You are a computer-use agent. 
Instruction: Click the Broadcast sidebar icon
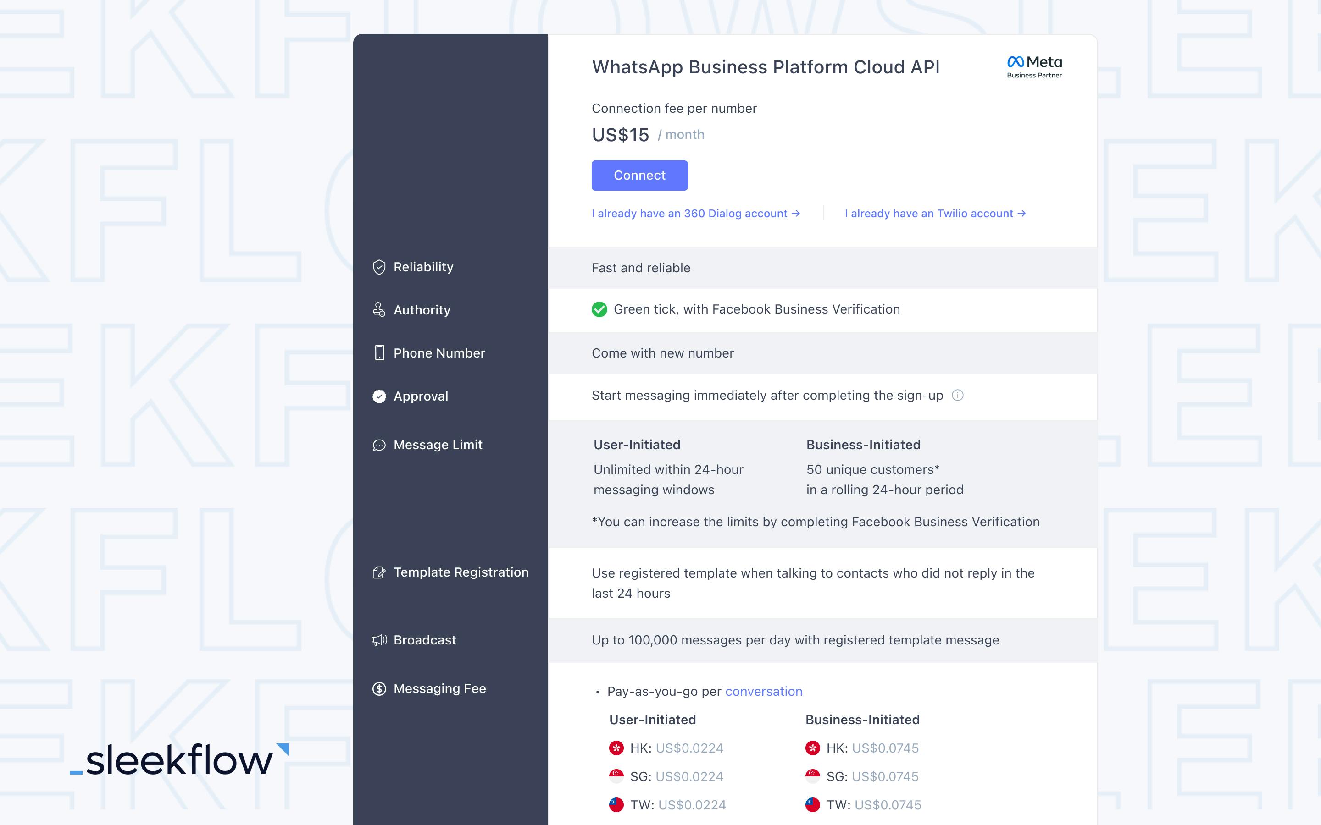378,639
